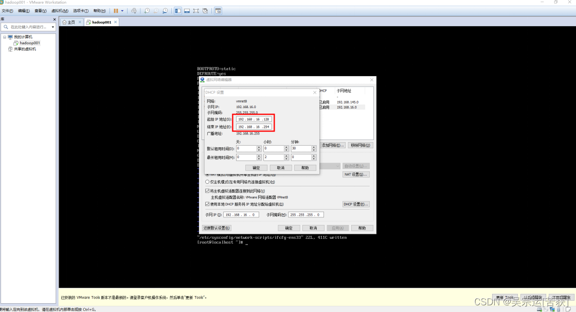The width and height of the screenshot is (576, 312).
Task: Adjust the maximum lease minutes stepper
Action: coord(314,157)
